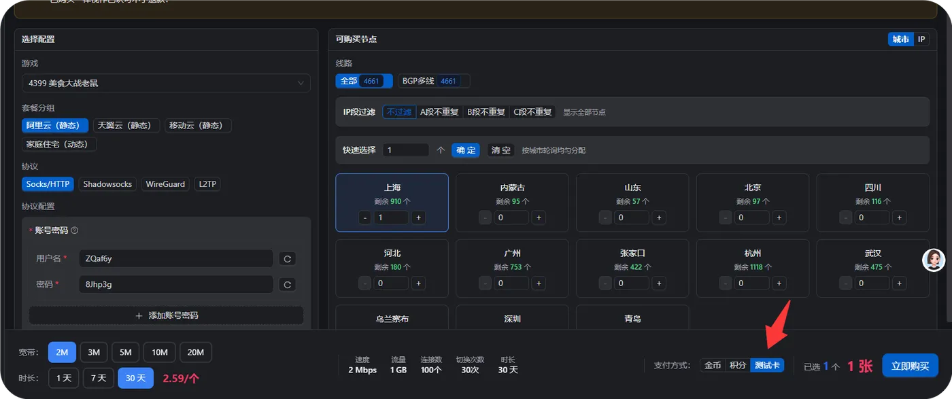The height and width of the screenshot is (399, 952).
Task: Choose the Shadowsocks protocol
Action: (107, 184)
